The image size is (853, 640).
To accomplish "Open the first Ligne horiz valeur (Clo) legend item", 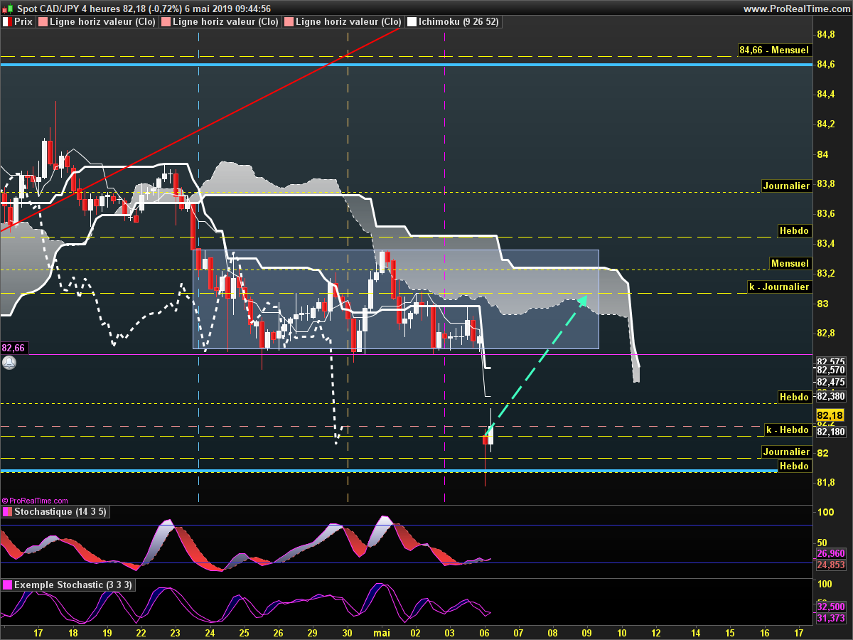I will [96, 22].
